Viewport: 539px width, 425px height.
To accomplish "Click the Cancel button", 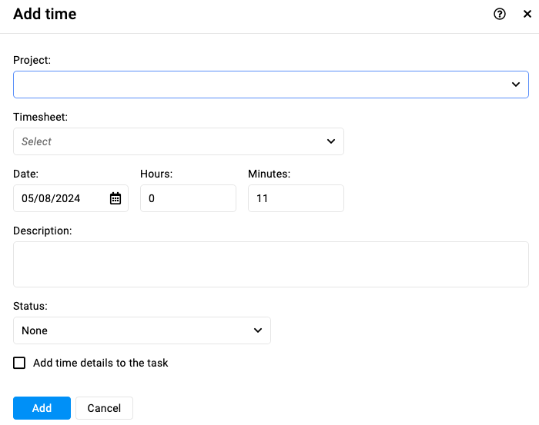I will [x=104, y=408].
